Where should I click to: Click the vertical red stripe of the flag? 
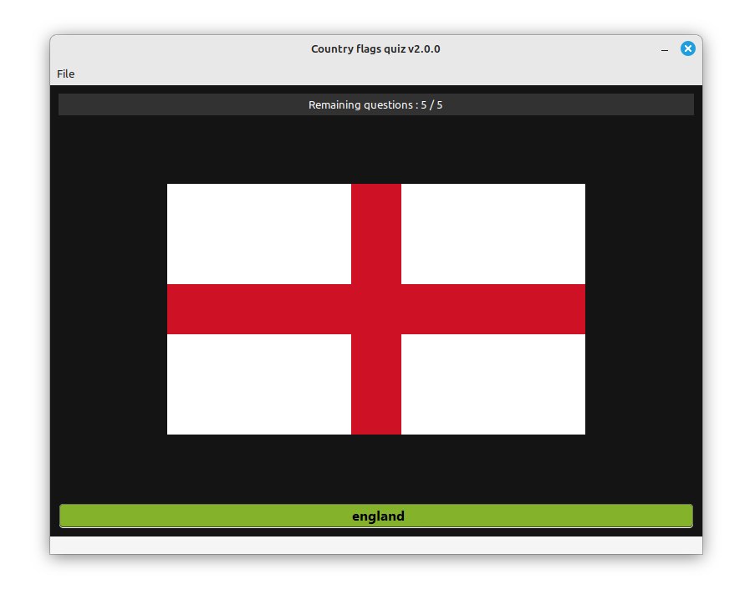tap(375, 226)
